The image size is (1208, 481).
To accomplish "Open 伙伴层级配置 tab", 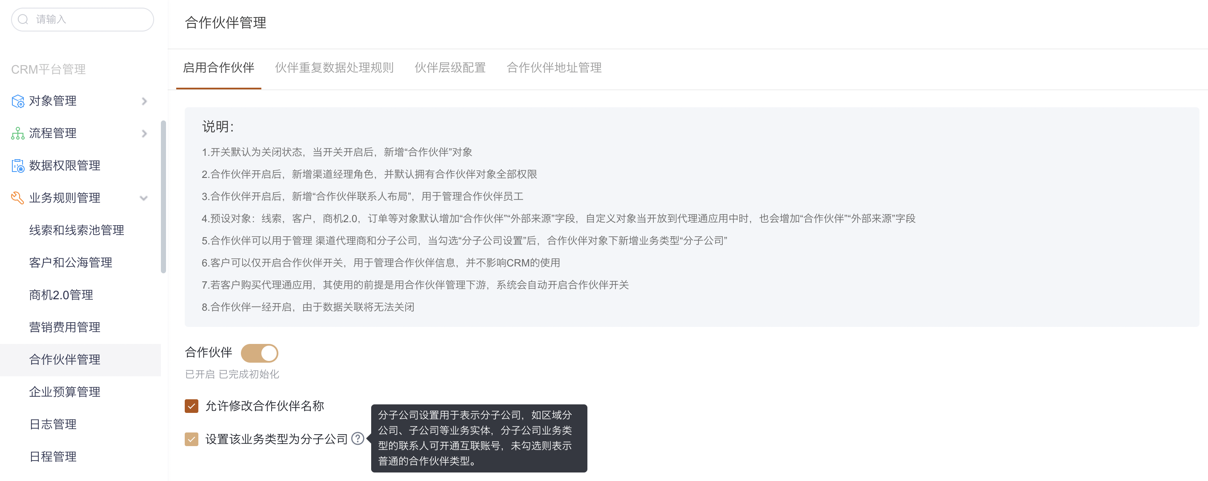I will click(450, 68).
